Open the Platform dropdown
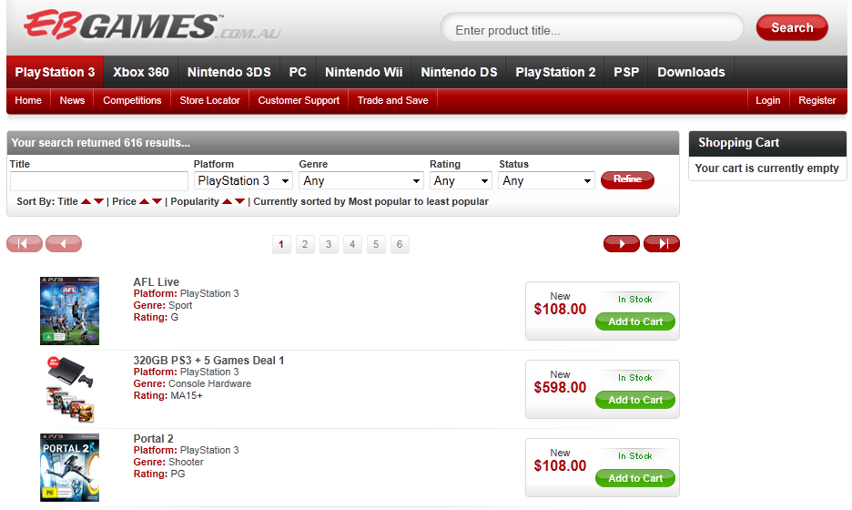The width and height of the screenshot is (852, 510). [x=242, y=181]
